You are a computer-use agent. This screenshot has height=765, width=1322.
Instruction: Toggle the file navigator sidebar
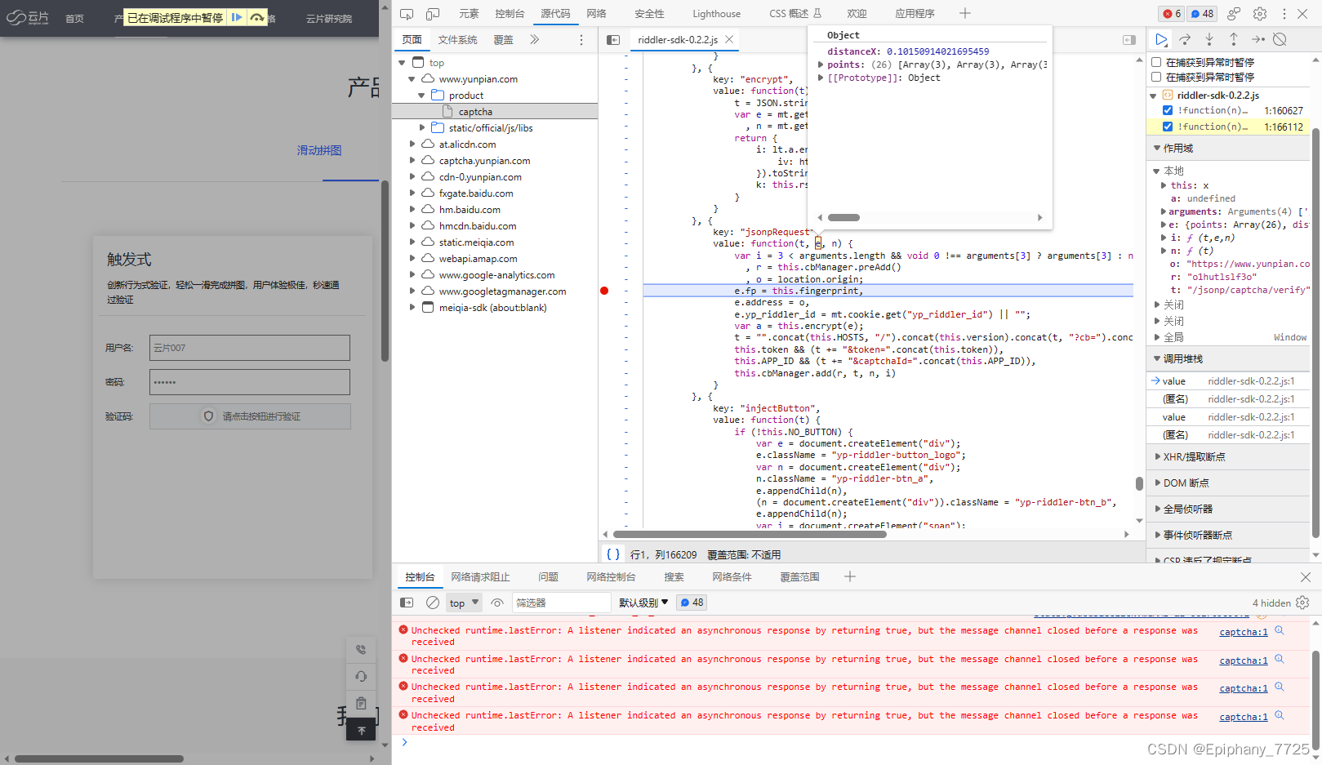click(613, 40)
